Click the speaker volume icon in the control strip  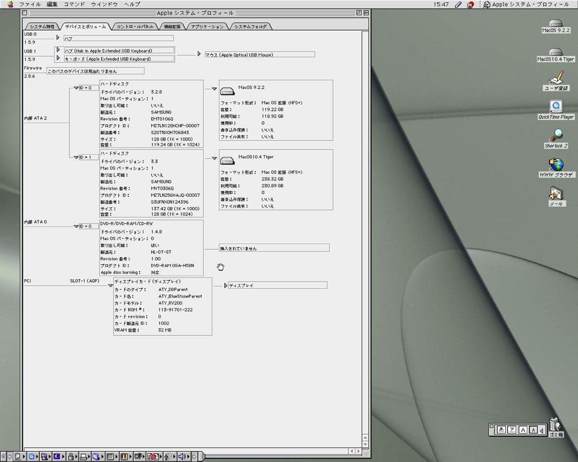[182, 456]
